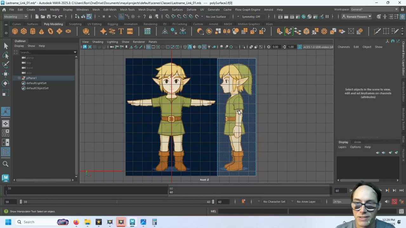Create a polygon disc from the shelf
Screen dimensions: 406x228
pos(68,31)
